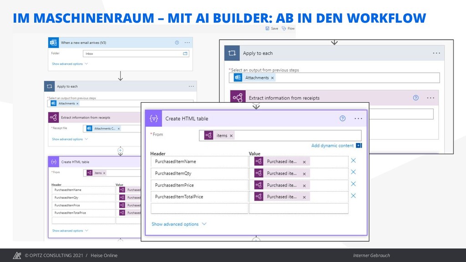Delete the PurchasedItemTotalPrice row with blue X
The height and width of the screenshot is (262, 466).
pyautogui.click(x=353, y=196)
